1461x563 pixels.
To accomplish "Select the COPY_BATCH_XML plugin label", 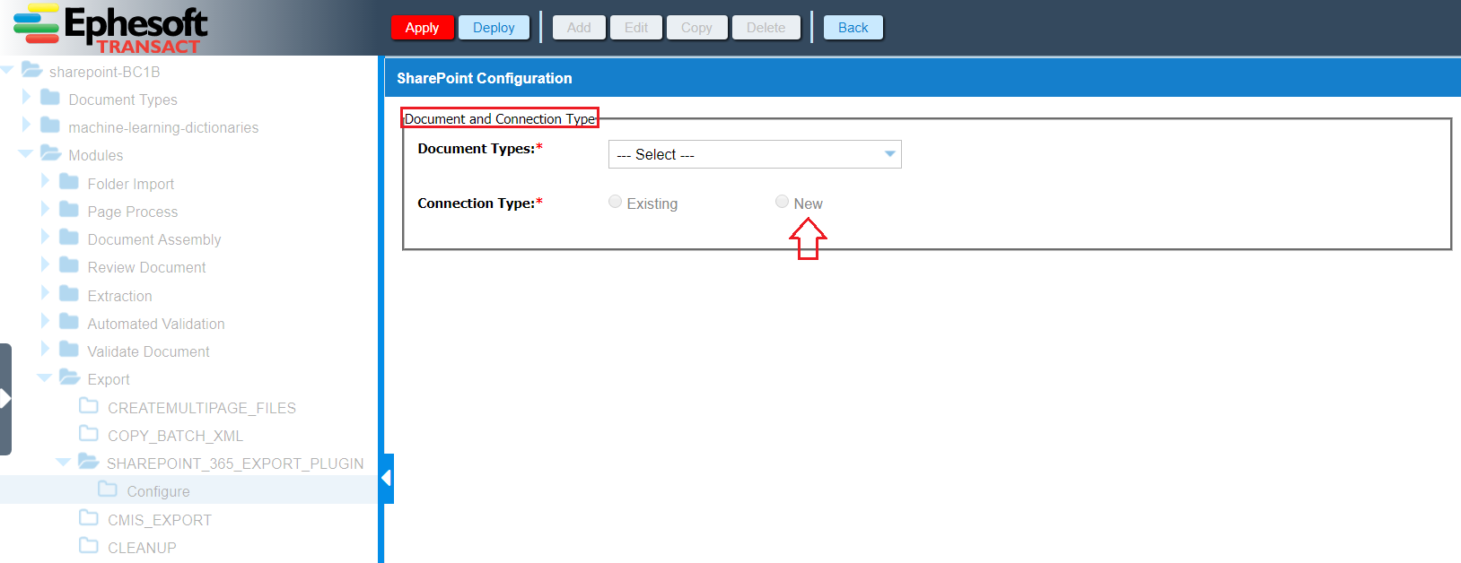I will (176, 436).
